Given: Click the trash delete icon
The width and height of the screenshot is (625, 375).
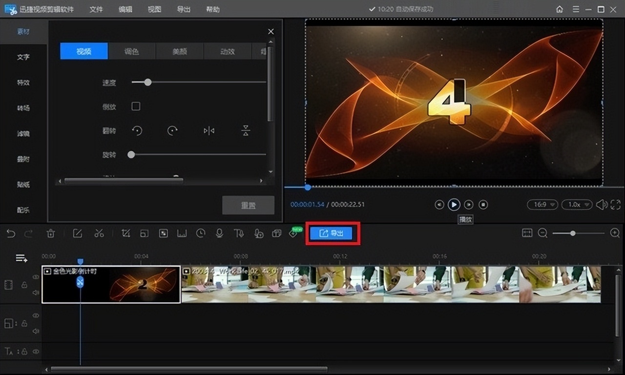Looking at the screenshot, I should pyautogui.click(x=50, y=233).
